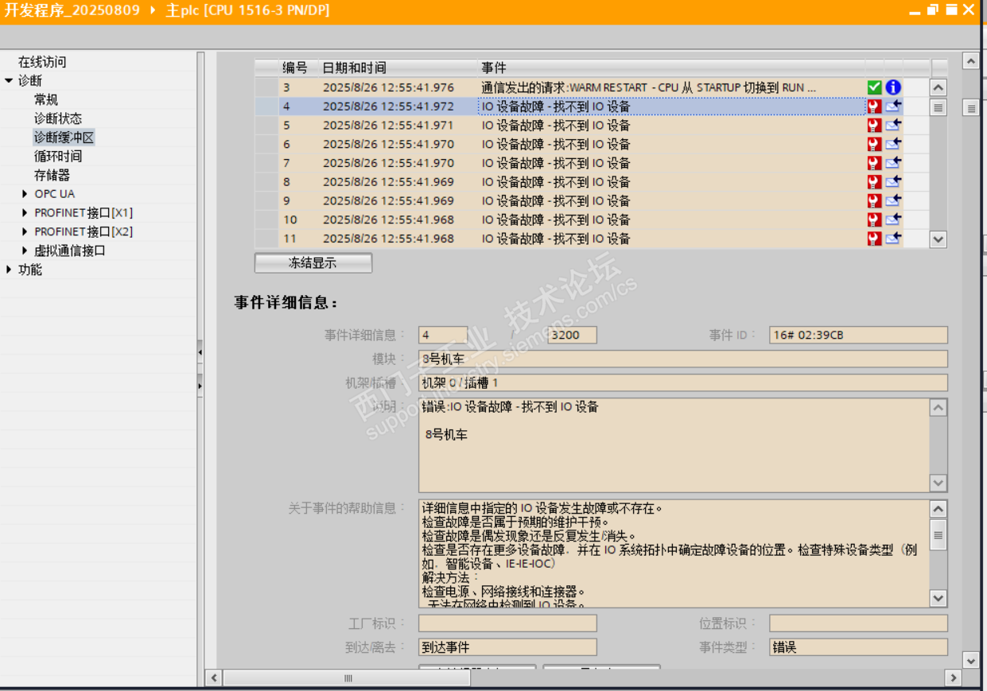Click the 主plc breadcrumb in title bar
This screenshot has width=987, height=691.
(x=247, y=10)
